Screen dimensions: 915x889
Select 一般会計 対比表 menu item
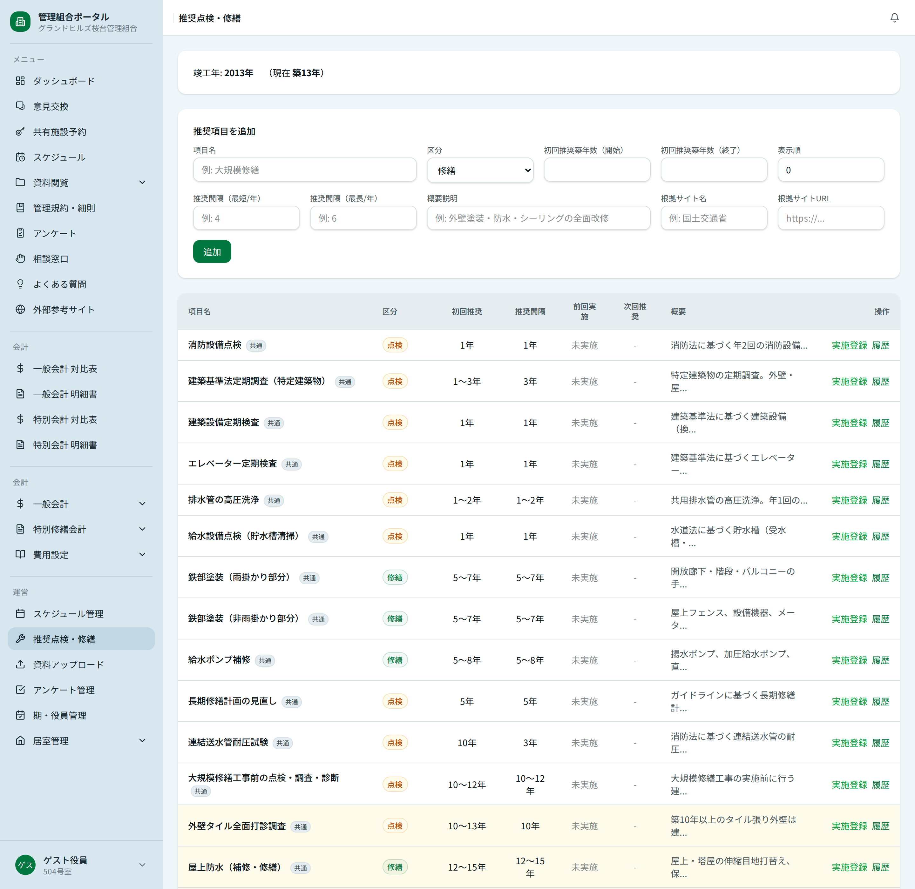pos(65,369)
